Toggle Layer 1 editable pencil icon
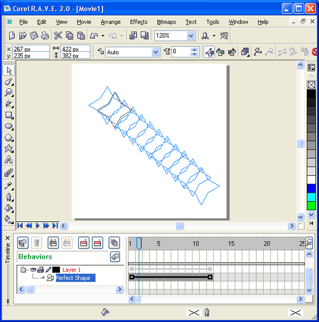319x322 pixels. click(48, 269)
